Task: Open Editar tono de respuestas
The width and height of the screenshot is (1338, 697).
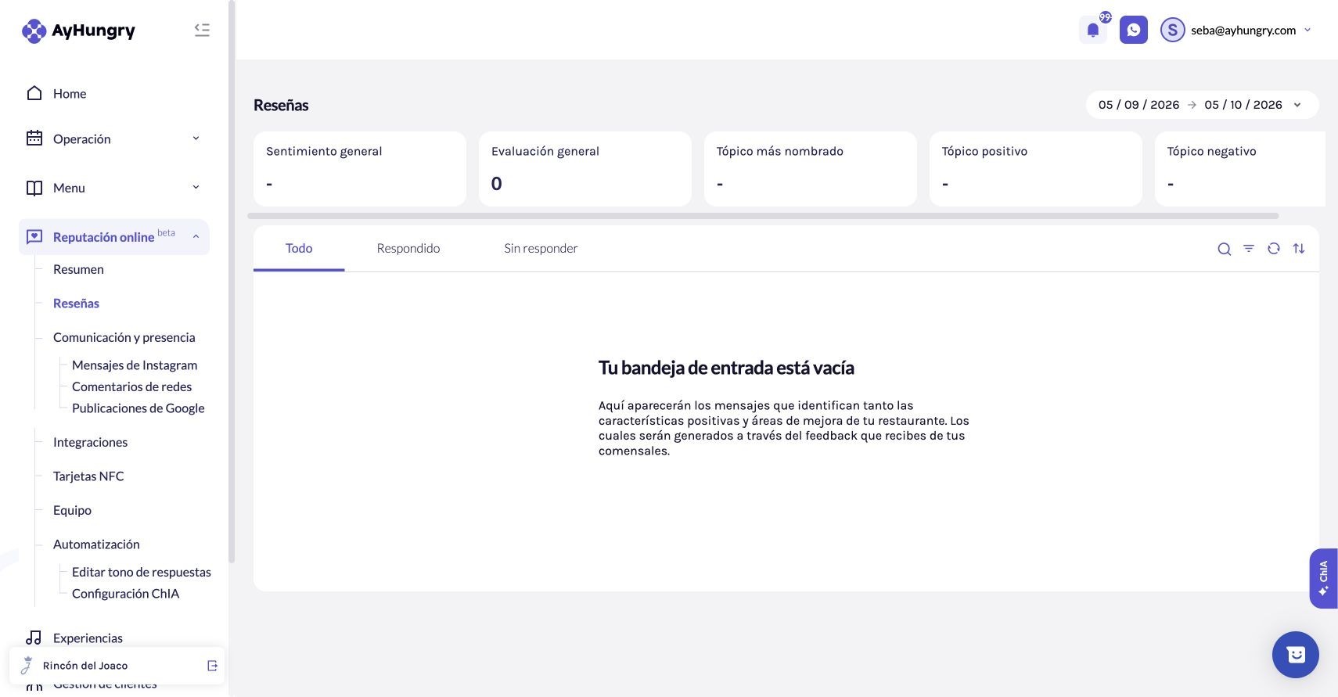Action: click(142, 572)
